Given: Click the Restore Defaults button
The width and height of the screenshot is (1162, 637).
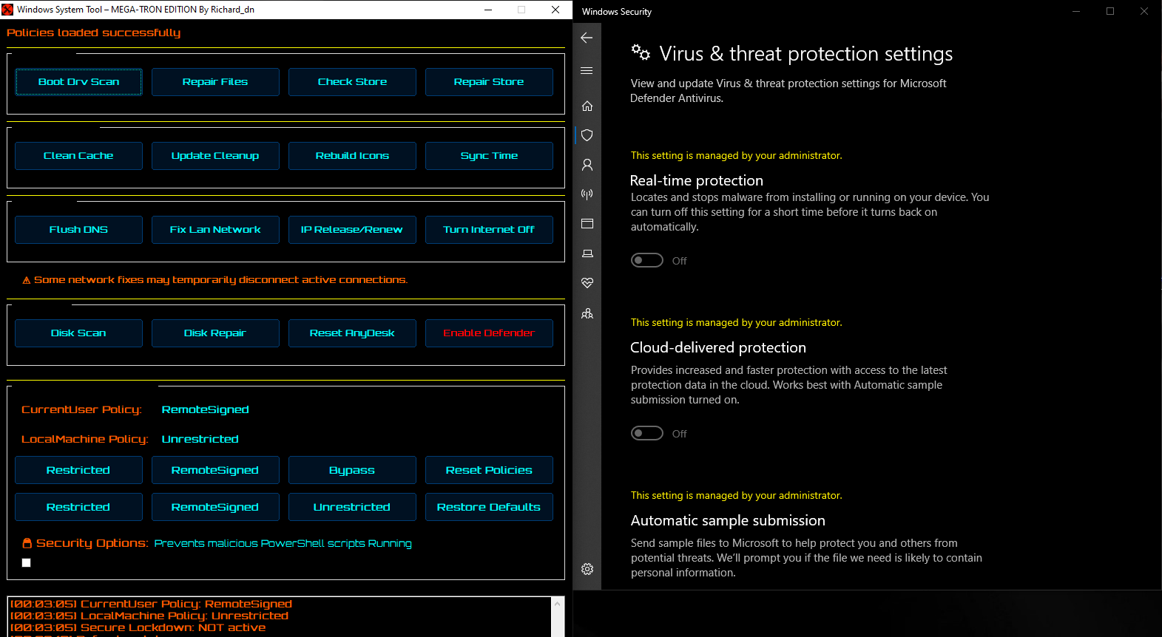Looking at the screenshot, I should click(x=489, y=507).
